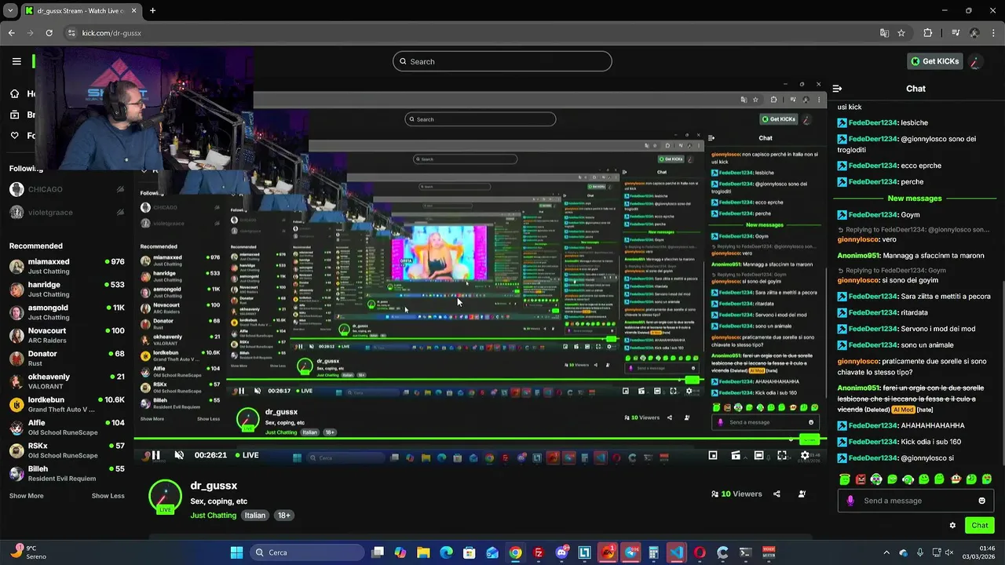Open the Google Translate page icon

[x=884, y=33]
